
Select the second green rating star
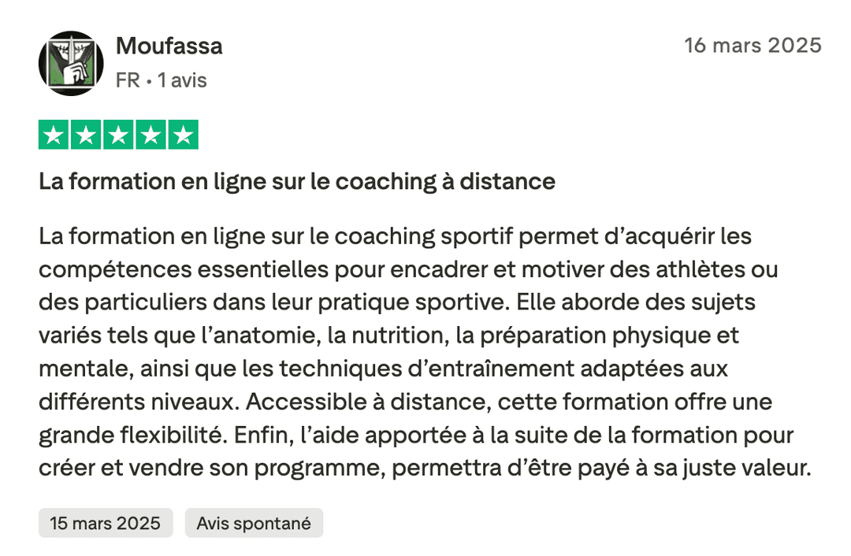tap(85, 134)
